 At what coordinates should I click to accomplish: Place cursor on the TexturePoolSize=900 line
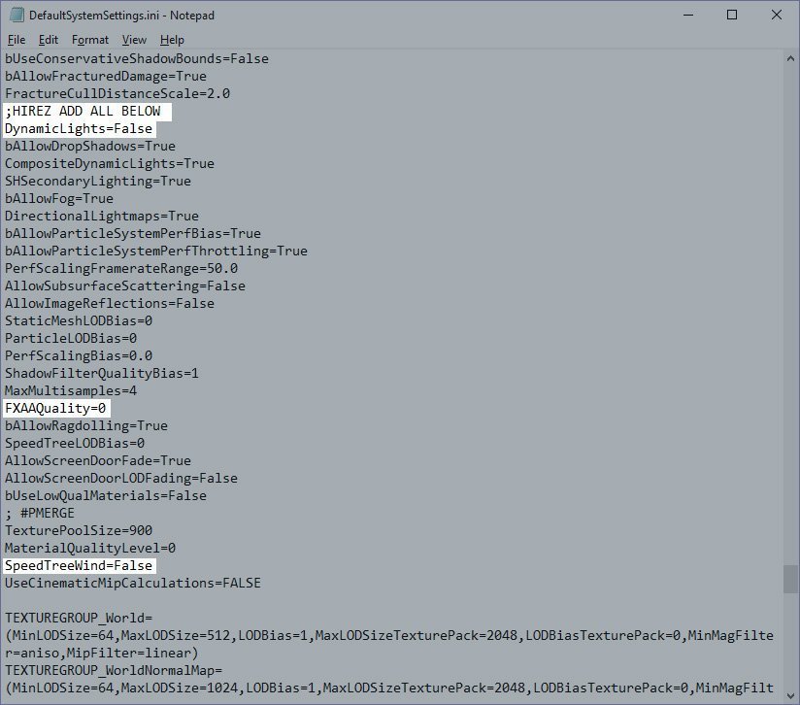point(78,531)
